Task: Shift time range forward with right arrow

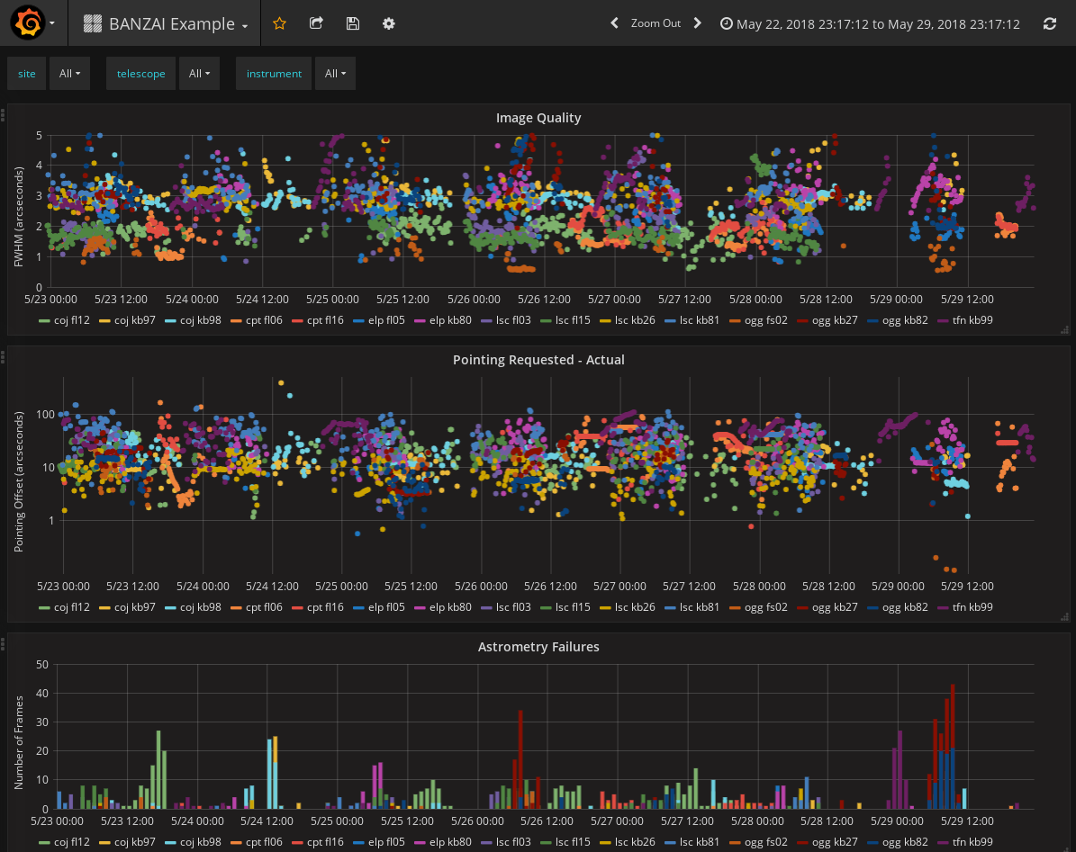Action: [x=697, y=23]
